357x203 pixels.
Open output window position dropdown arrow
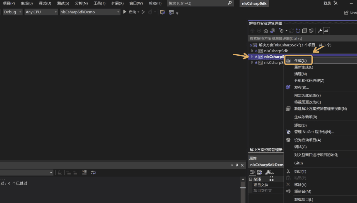tap(232, 165)
